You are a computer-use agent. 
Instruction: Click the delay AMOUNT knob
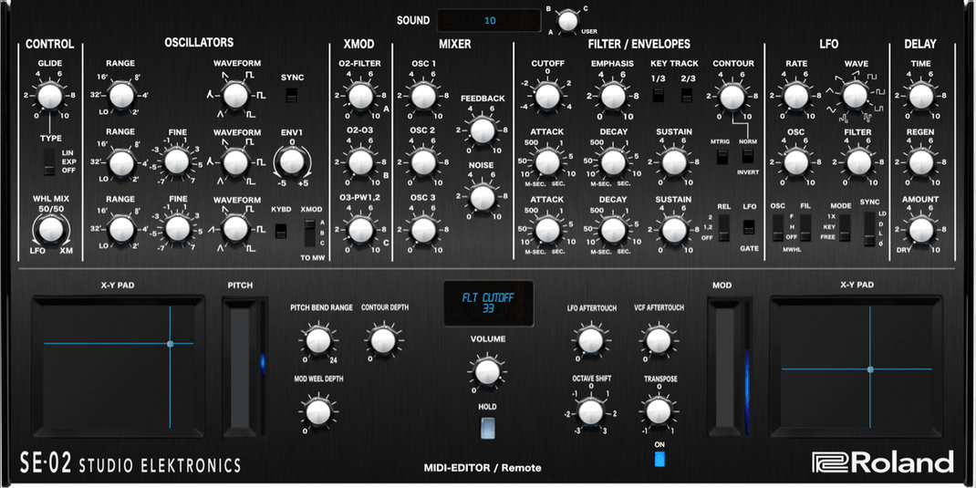click(921, 230)
